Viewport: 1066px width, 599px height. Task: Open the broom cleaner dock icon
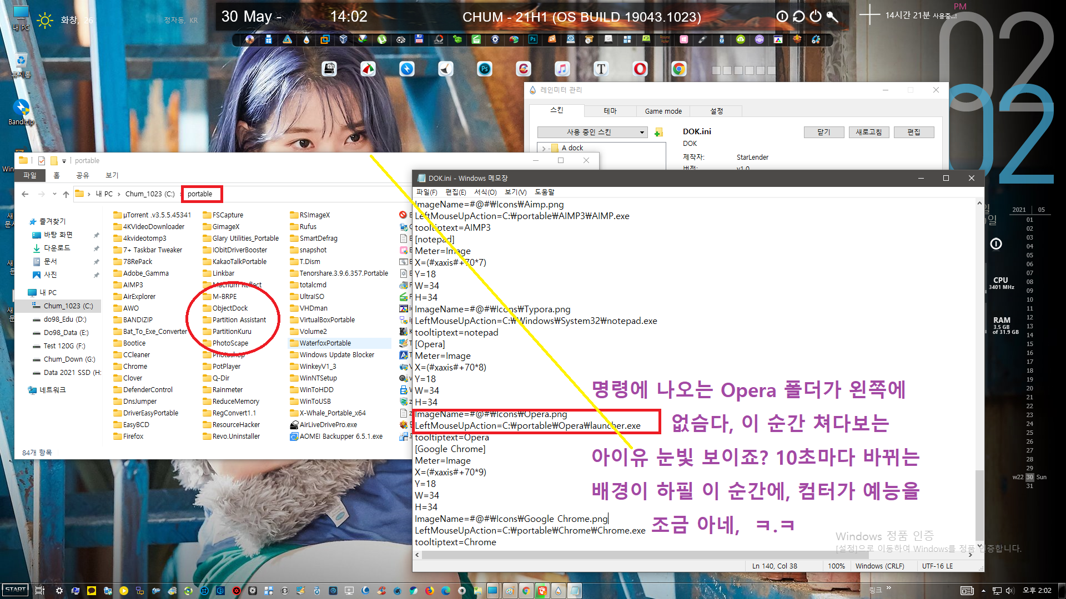click(445, 69)
